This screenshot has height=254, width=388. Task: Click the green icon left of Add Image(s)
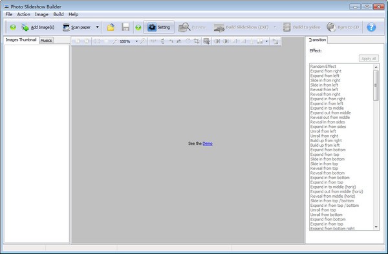(13, 27)
